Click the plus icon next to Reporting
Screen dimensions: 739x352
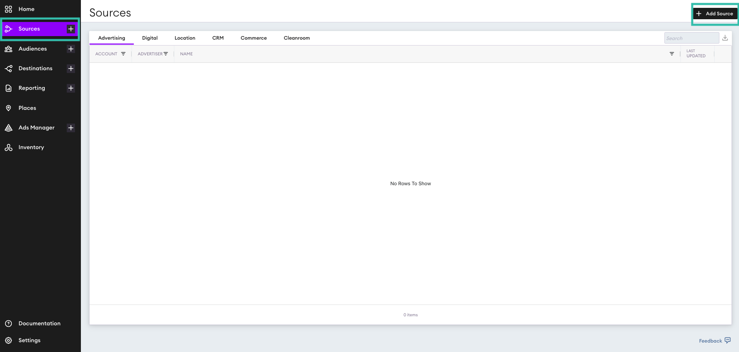click(x=71, y=88)
